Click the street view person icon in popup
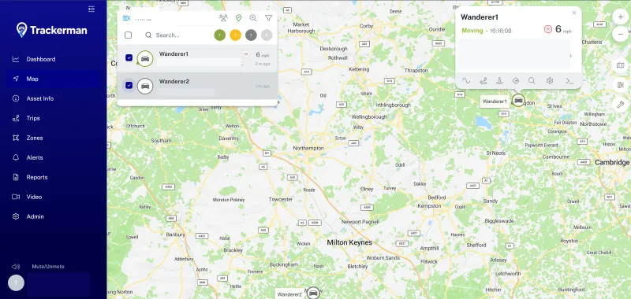 [x=499, y=81]
